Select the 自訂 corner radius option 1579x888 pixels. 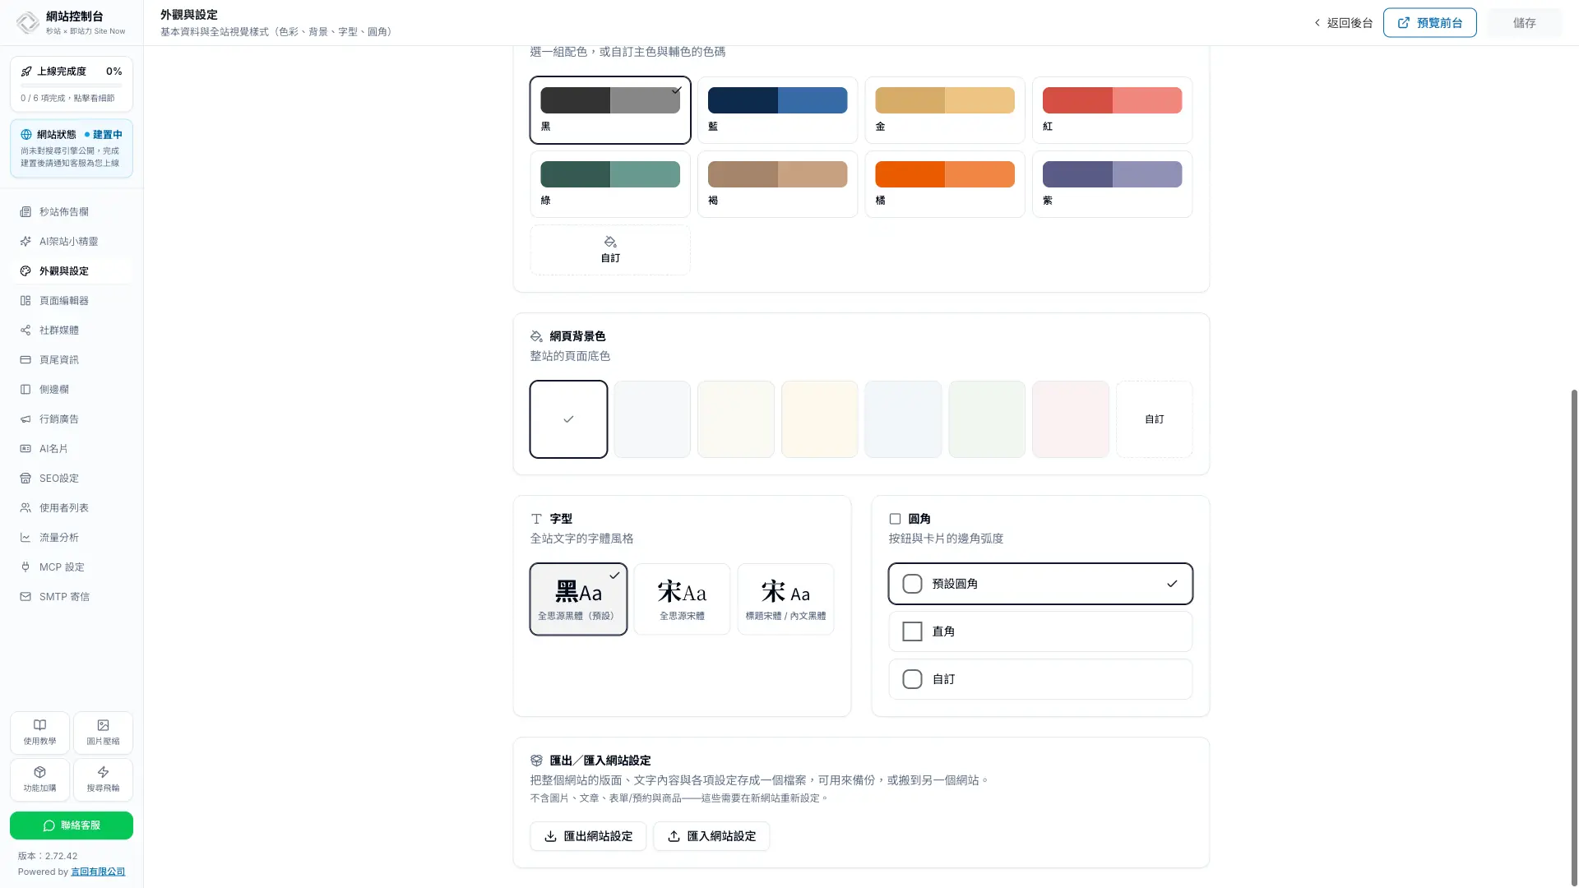coord(1040,679)
